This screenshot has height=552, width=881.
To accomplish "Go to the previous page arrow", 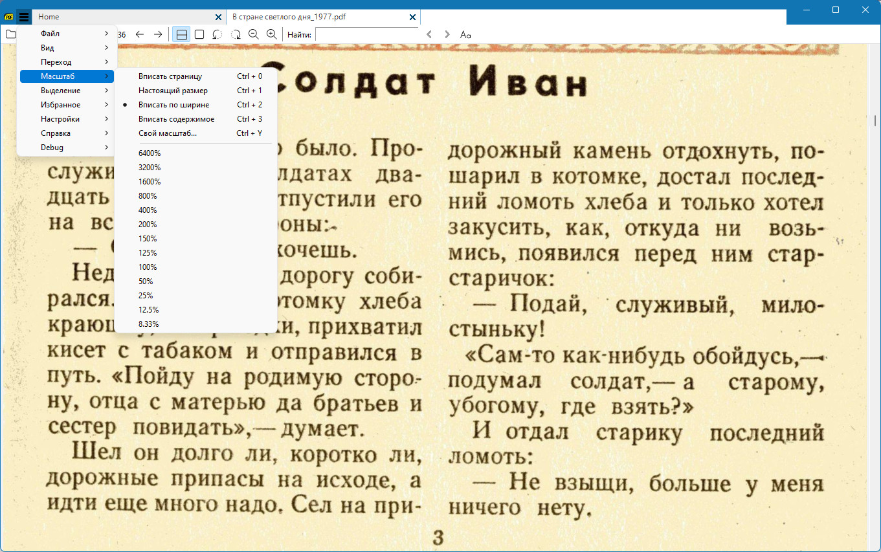I will [140, 34].
